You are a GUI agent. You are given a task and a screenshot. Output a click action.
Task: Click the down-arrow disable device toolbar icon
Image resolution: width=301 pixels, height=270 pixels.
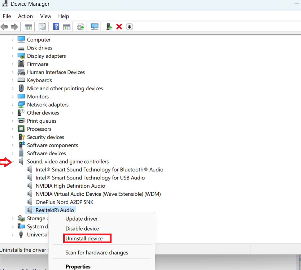pyautogui.click(x=130, y=27)
